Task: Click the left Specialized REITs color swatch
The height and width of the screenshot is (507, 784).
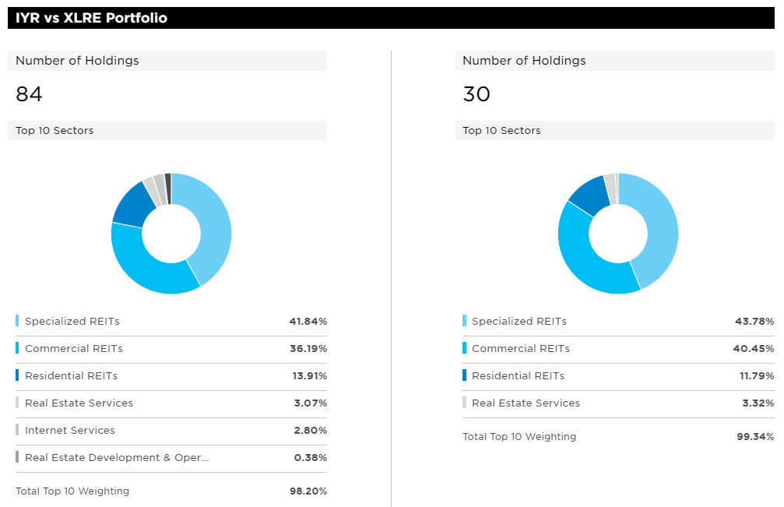Action: click(17, 321)
